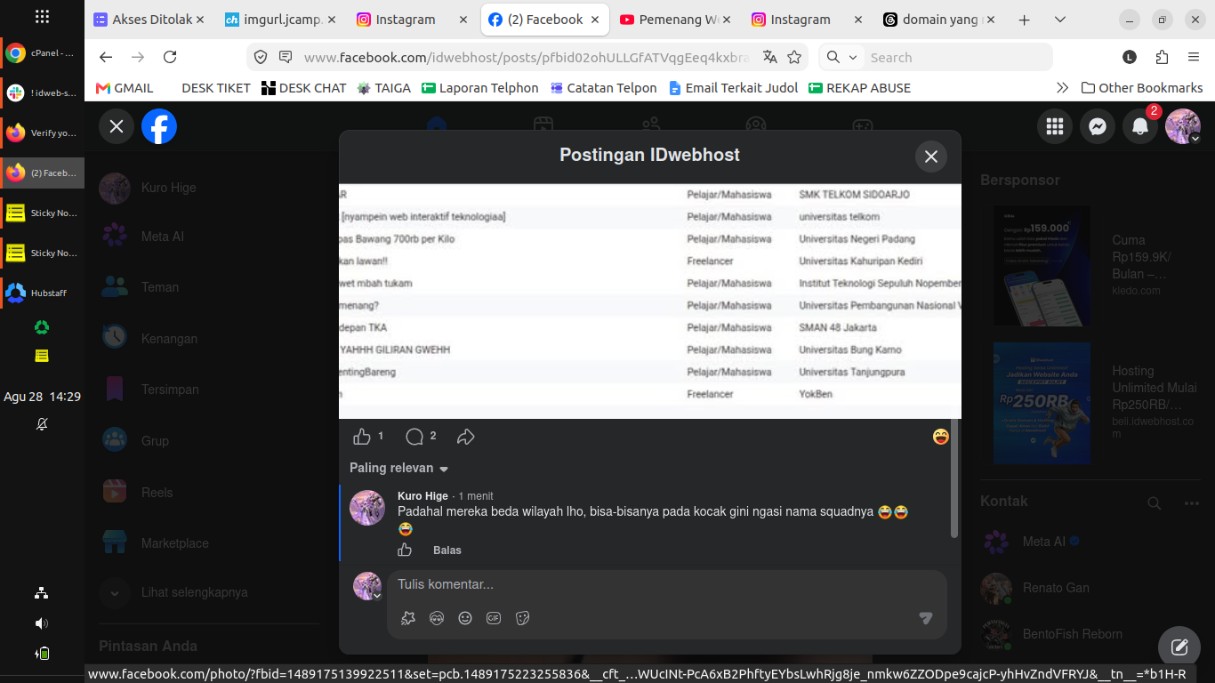
Task: Choose a search engine from the dropdown
Action: tap(841, 57)
